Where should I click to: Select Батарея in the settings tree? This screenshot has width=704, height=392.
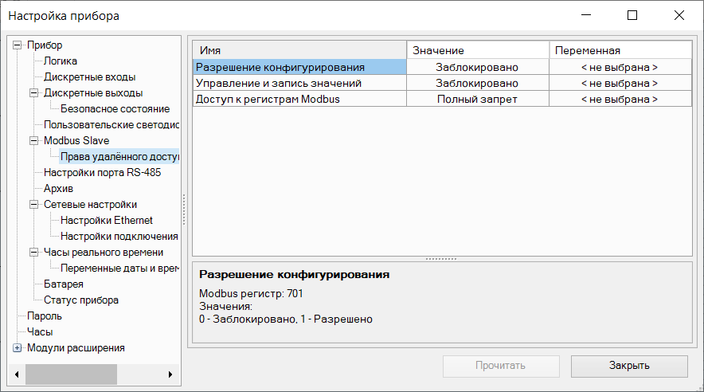coord(64,284)
